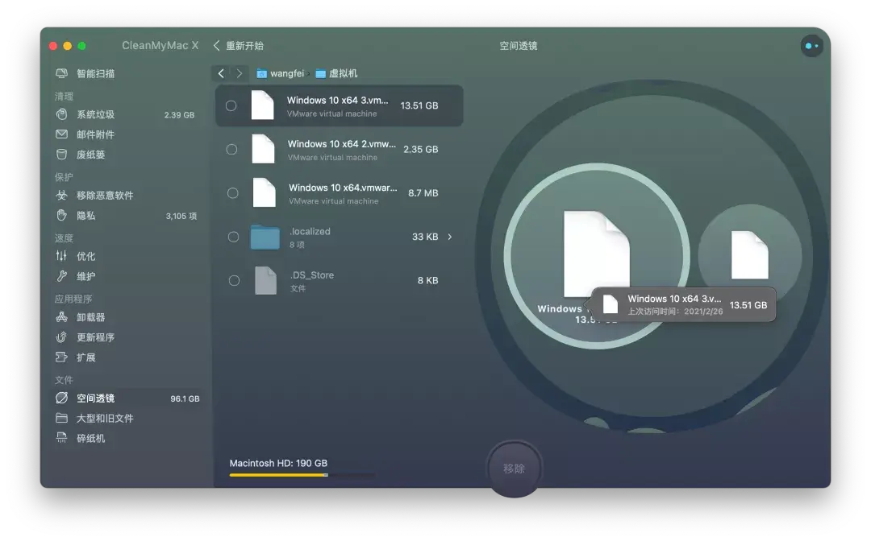Click the Windows 10 x64.vmwar file icon
The height and width of the screenshot is (541, 871).
click(x=264, y=193)
